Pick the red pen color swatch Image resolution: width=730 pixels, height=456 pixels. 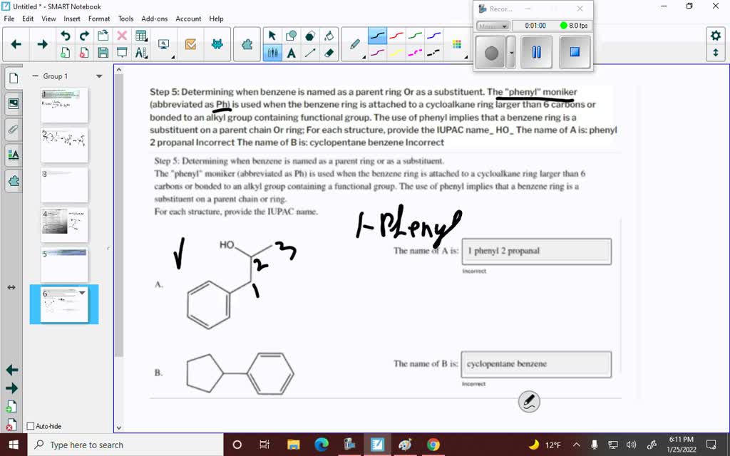tap(396, 34)
